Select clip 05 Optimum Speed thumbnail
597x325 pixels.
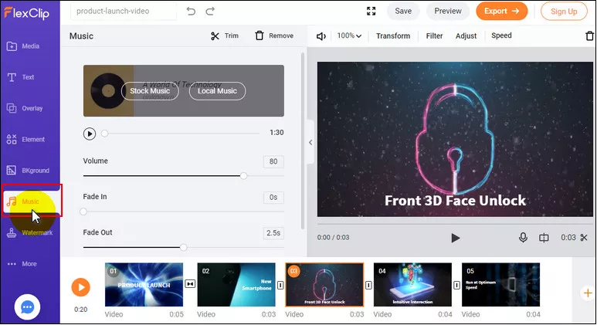point(500,285)
